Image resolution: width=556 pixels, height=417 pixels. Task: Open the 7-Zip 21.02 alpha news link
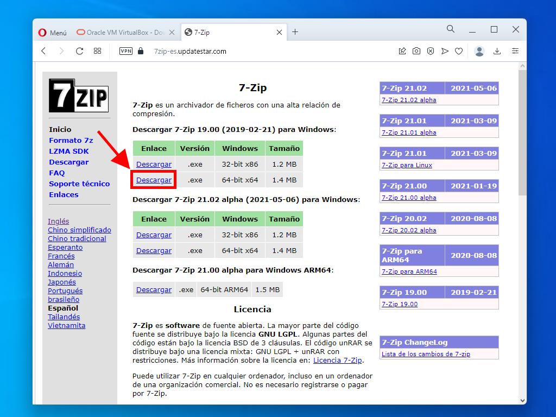(x=409, y=100)
